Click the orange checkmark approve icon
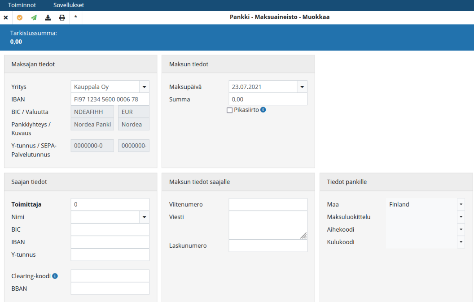Screen dimensions: 474x302 click(19, 17)
